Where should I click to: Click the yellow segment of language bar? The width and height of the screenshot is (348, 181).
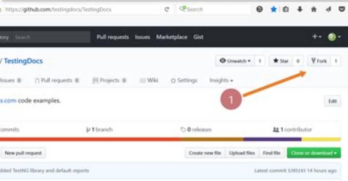(321, 139)
